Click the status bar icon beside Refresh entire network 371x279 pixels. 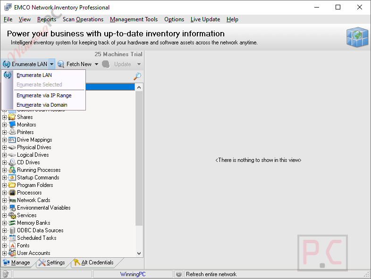click(x=179, y=274)
